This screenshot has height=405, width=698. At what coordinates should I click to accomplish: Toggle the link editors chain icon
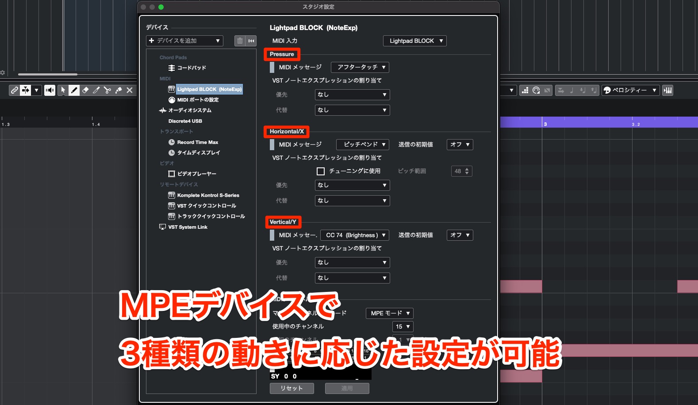click(x=15, y=90)
